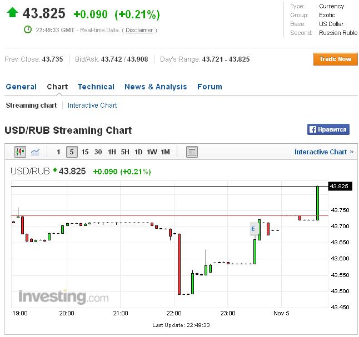
Task: Click the USD/RUB Streaming Chart heading
Action: point(68,130)
